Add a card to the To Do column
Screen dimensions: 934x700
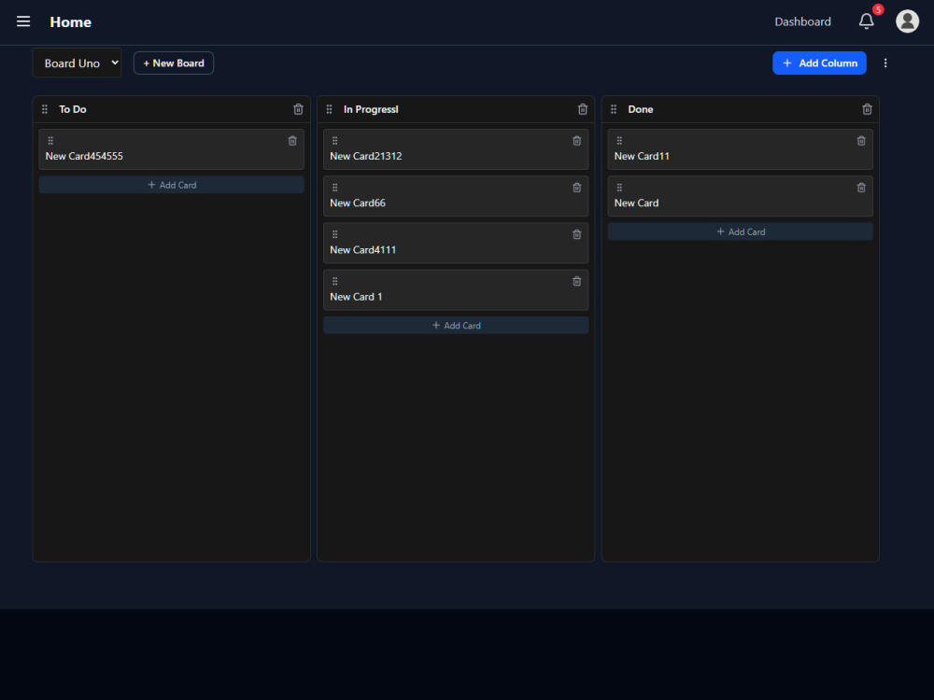click(x=172, y=185)
